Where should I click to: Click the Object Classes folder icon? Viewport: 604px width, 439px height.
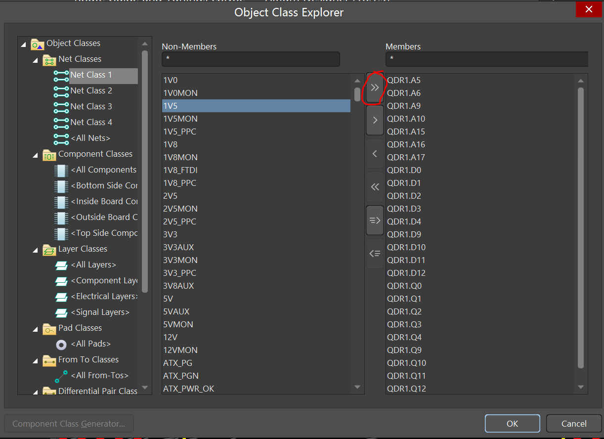(38, 44)
